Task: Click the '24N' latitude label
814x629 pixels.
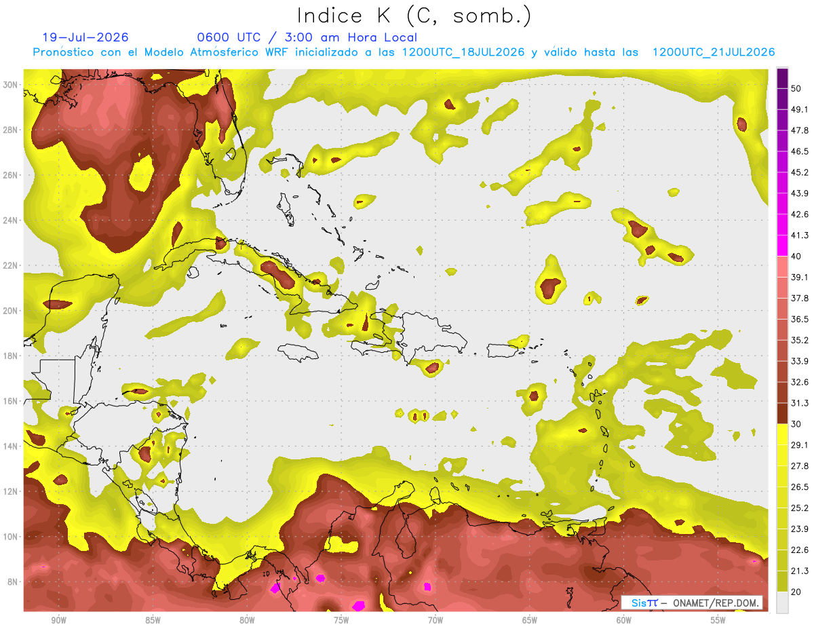Action: tap(11, 221)
